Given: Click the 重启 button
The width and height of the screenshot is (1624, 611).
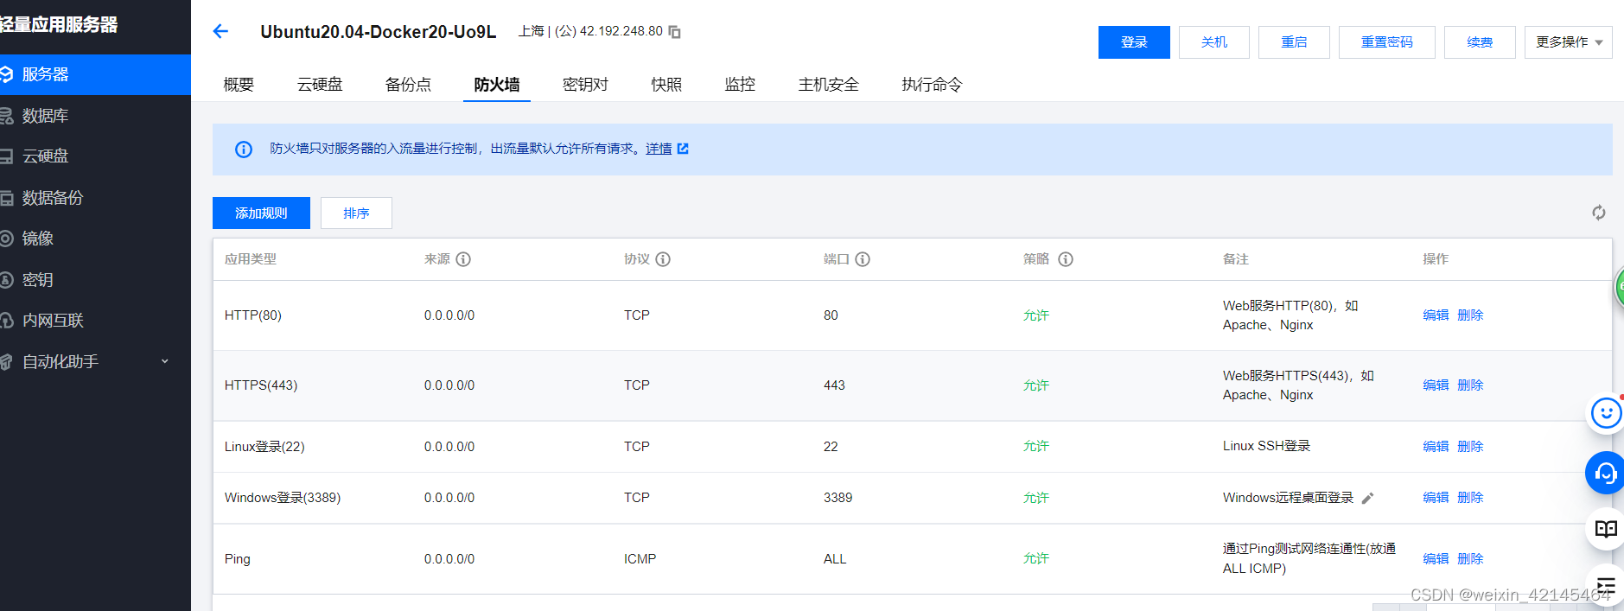Looking at the screenshot, I should pyautogui.click(x=1294, y=42).
